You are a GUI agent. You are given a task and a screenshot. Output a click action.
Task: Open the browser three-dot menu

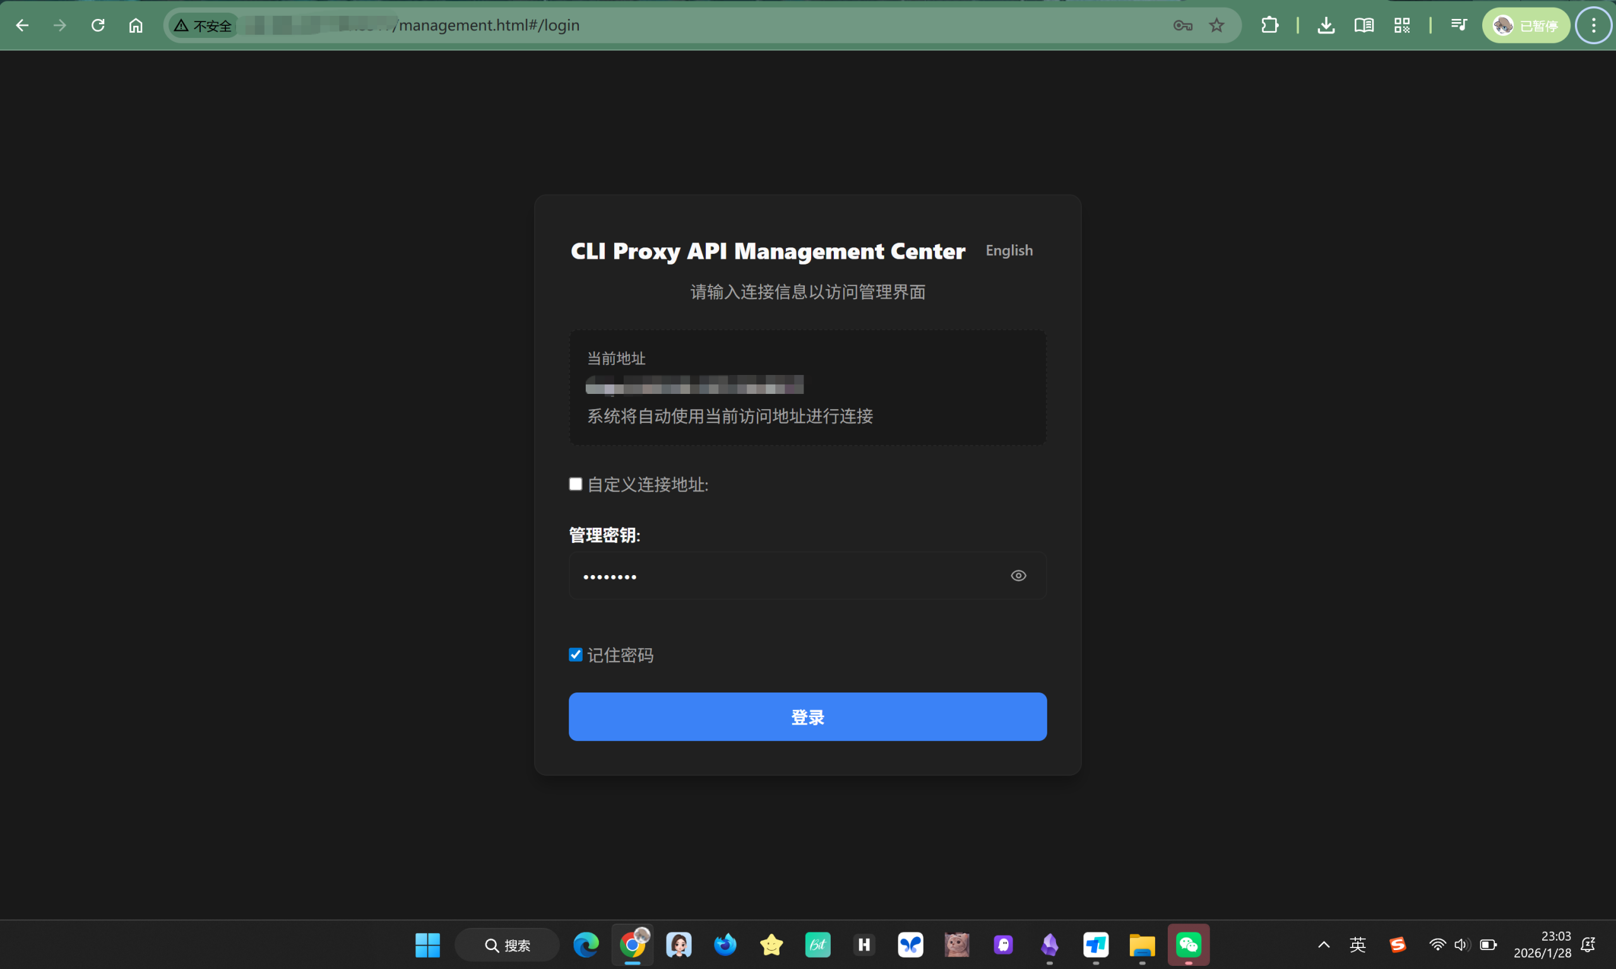pyautogui.click(x=1593, y=25)
